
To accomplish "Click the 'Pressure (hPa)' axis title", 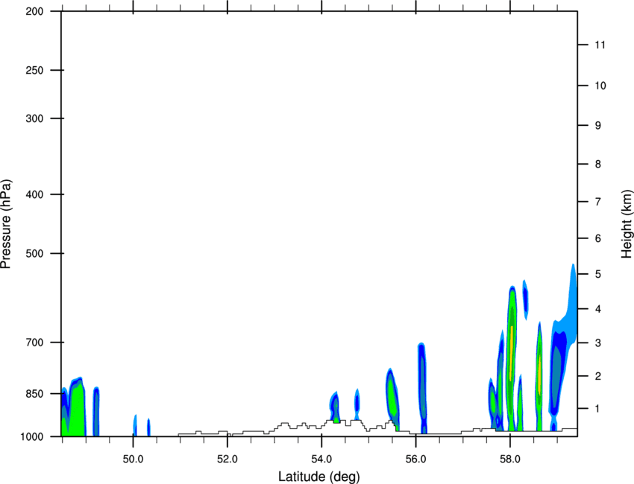I will 6,223.
